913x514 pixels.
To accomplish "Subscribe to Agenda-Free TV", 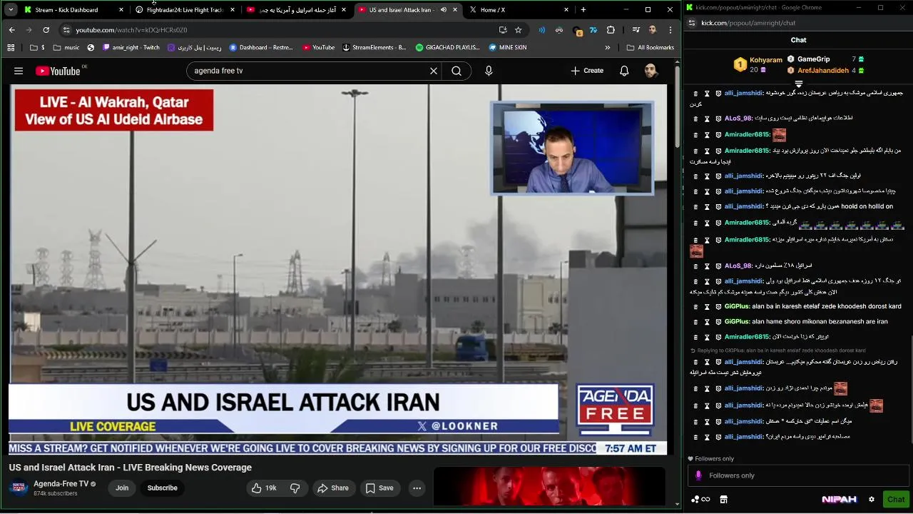I will point(162,488).
